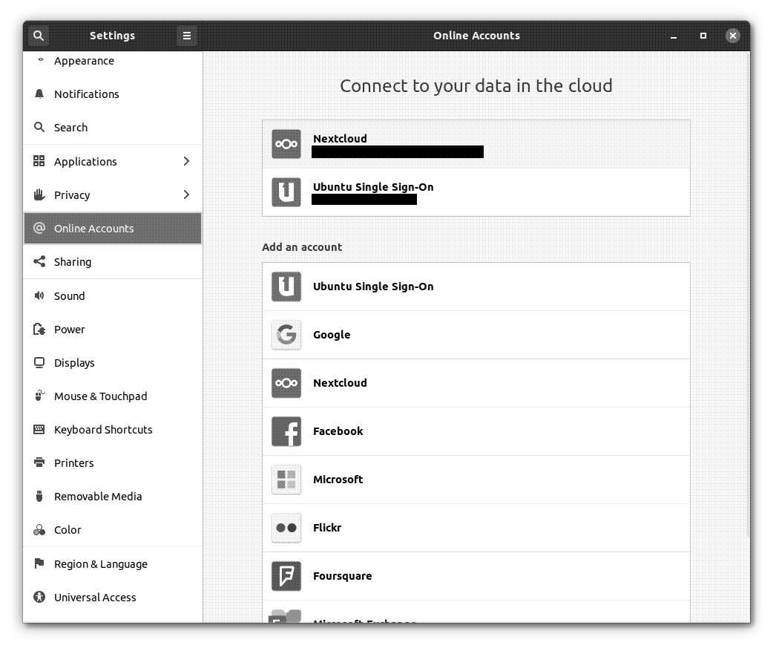Open the Settings search icon
Screen dimensions: 776x651
click(x=38, y=36)
